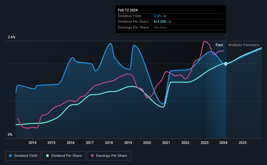Click the kr2.000 dividend per share value

coord(160,22)
